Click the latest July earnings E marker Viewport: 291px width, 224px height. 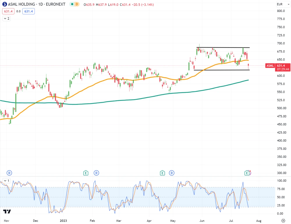click(x=247, y=173)
